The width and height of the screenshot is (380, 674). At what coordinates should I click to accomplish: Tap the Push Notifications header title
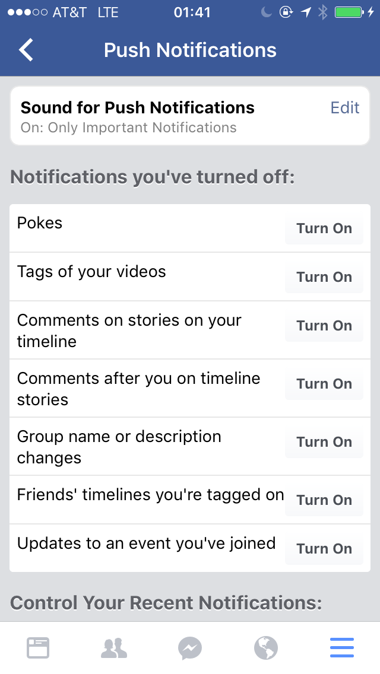click(x=190, y=50)
